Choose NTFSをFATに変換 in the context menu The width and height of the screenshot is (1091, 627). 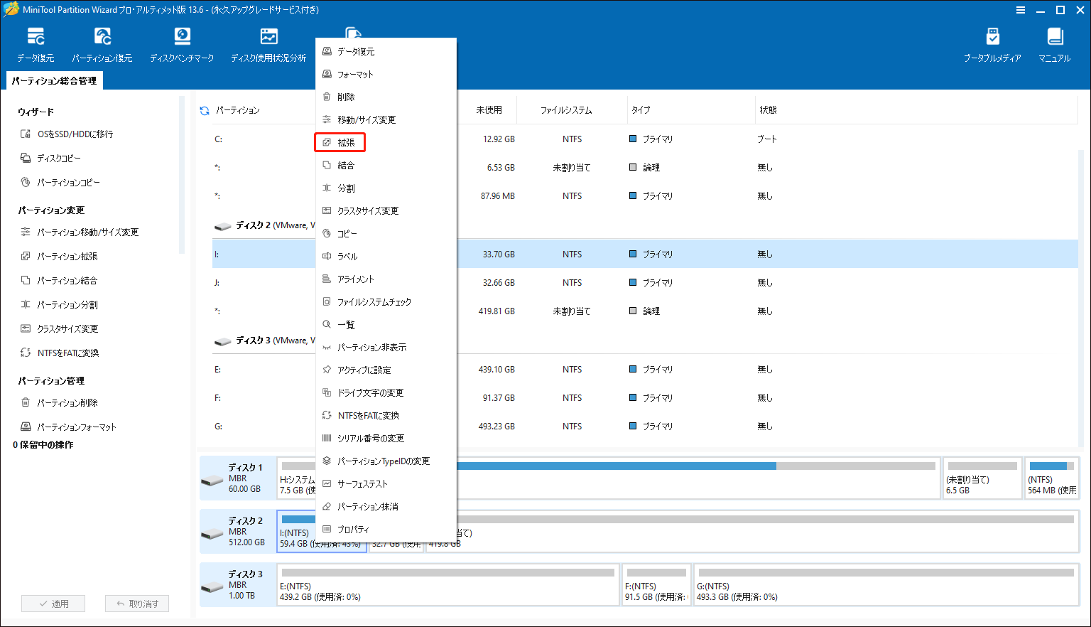[x=386, y=415]
